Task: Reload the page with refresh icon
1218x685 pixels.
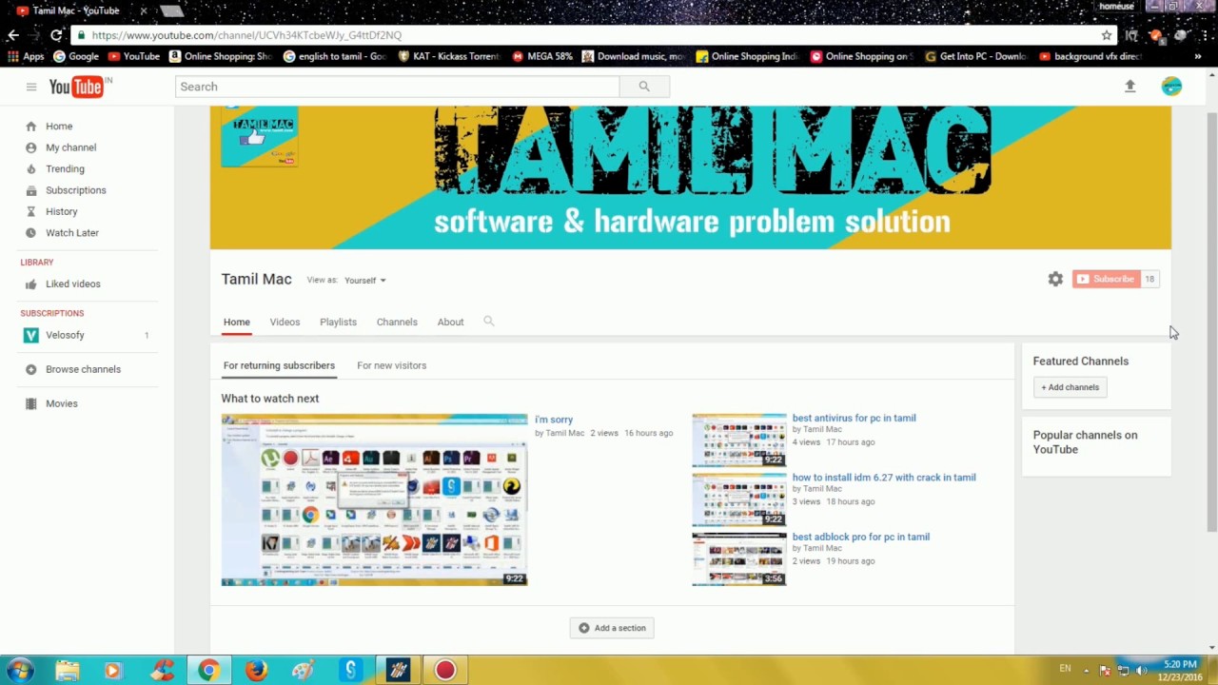Action: pos(56,35)
